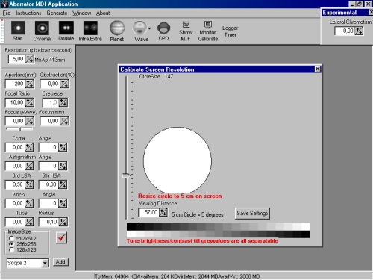Click the Astigmatism Angle spinner icon
Image resolution: width=373 pixels, height=280 pixels.
point(63,166)
